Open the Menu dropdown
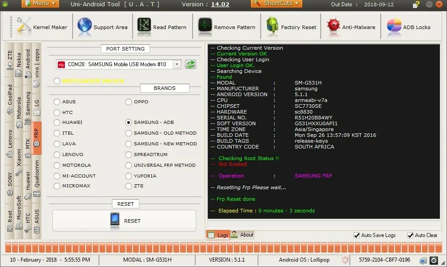The width and height of the screenshot is (447, 267). pyautogui.click(x=40, y=4)
